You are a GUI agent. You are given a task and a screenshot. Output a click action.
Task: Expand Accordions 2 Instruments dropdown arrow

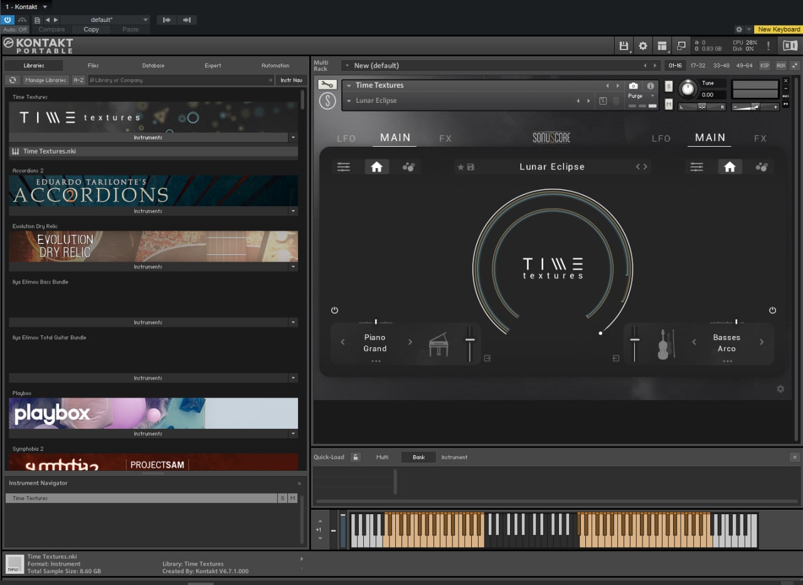(x=293, y=211)
